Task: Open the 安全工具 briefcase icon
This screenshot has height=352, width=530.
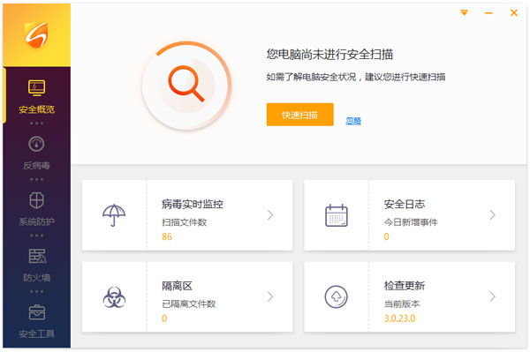Action: [37, 312]
